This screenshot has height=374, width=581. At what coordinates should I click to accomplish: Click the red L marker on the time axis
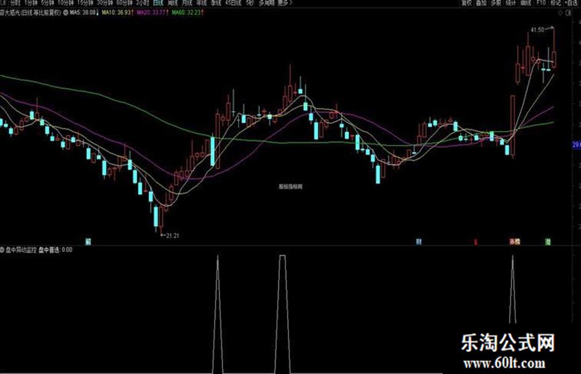point(476,242)
